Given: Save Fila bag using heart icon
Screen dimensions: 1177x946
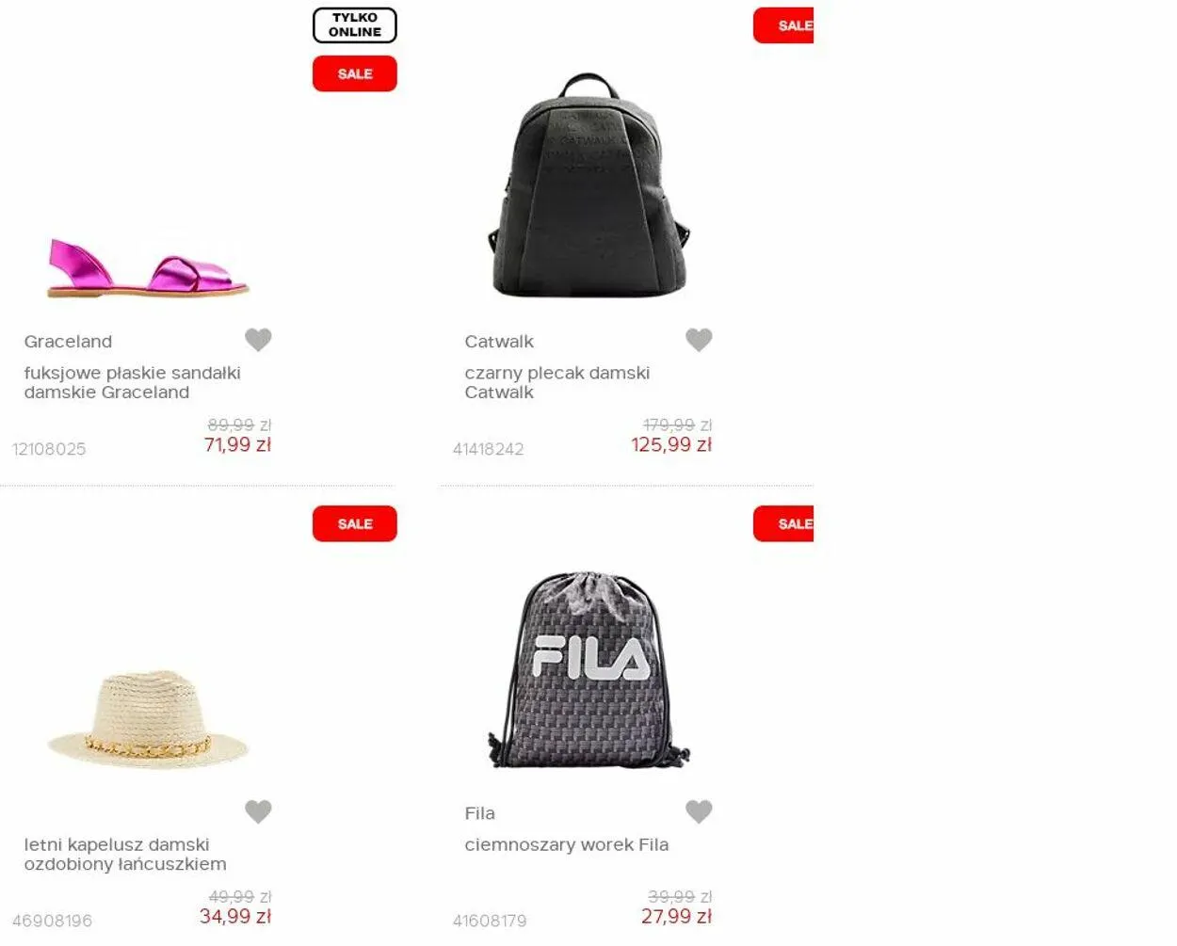Looking at the screenshot, I should [x=699, y=811].
